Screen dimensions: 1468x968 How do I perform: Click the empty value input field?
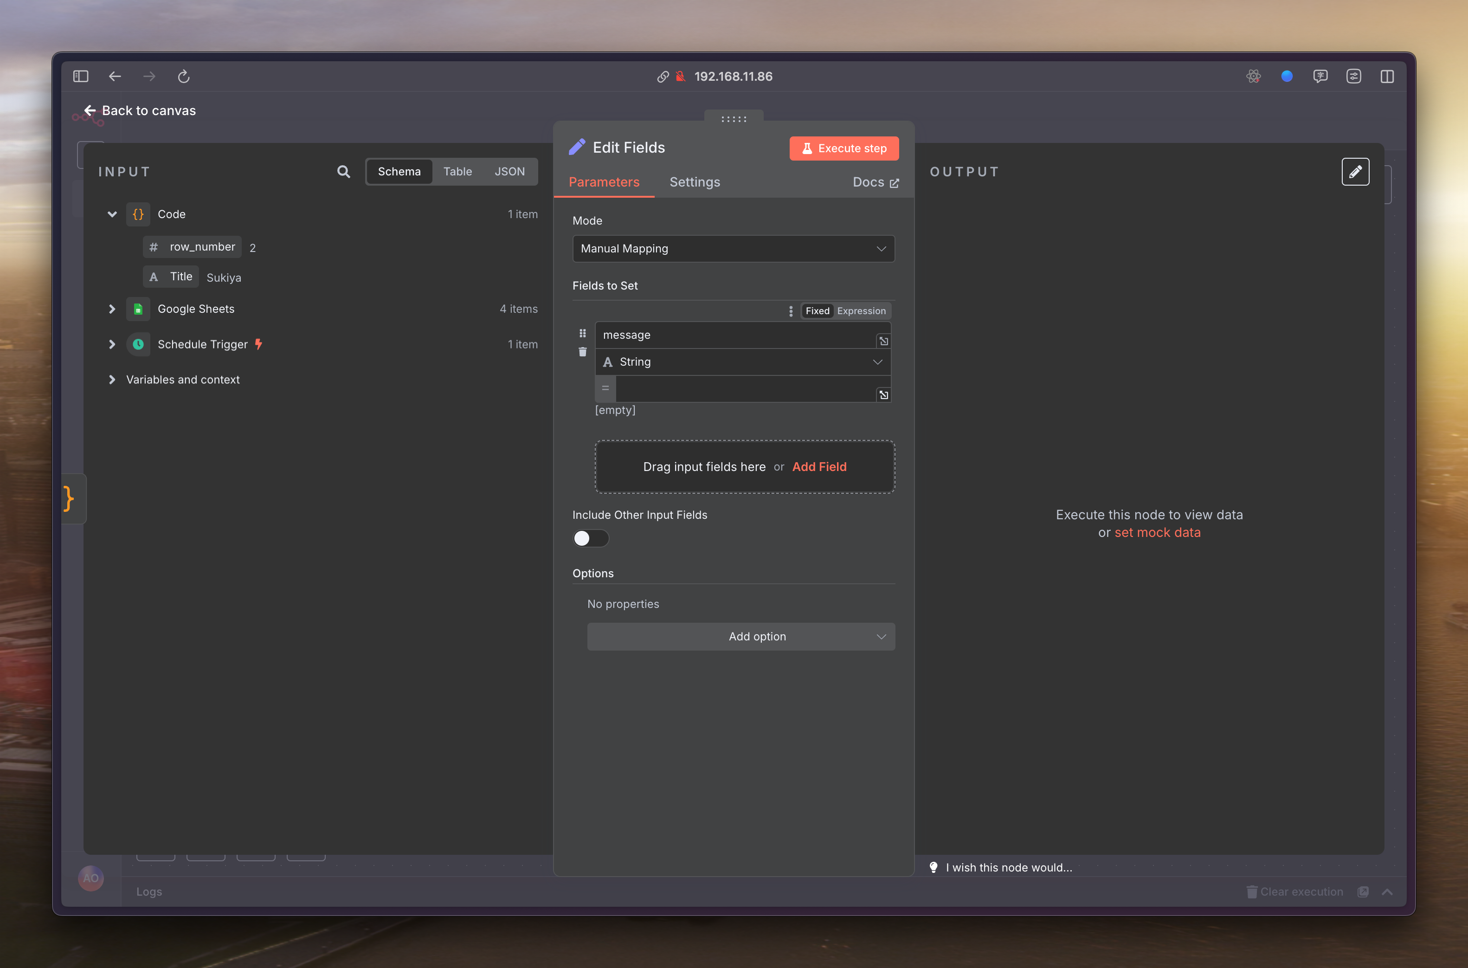(745, 389)
